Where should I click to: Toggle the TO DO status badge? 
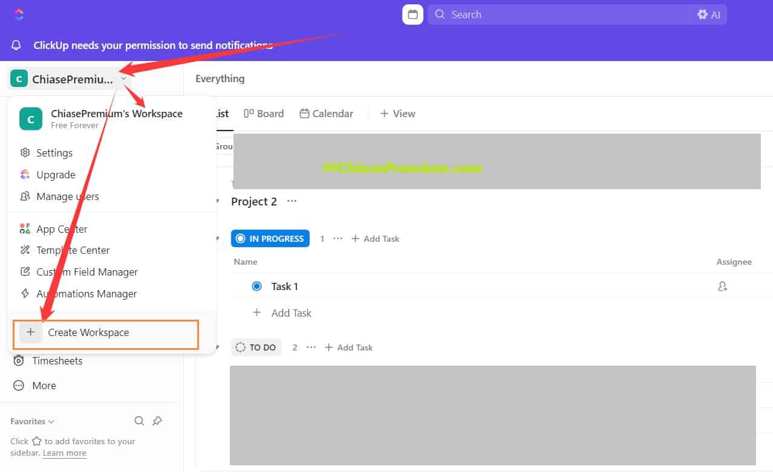[x=256, y=347]
